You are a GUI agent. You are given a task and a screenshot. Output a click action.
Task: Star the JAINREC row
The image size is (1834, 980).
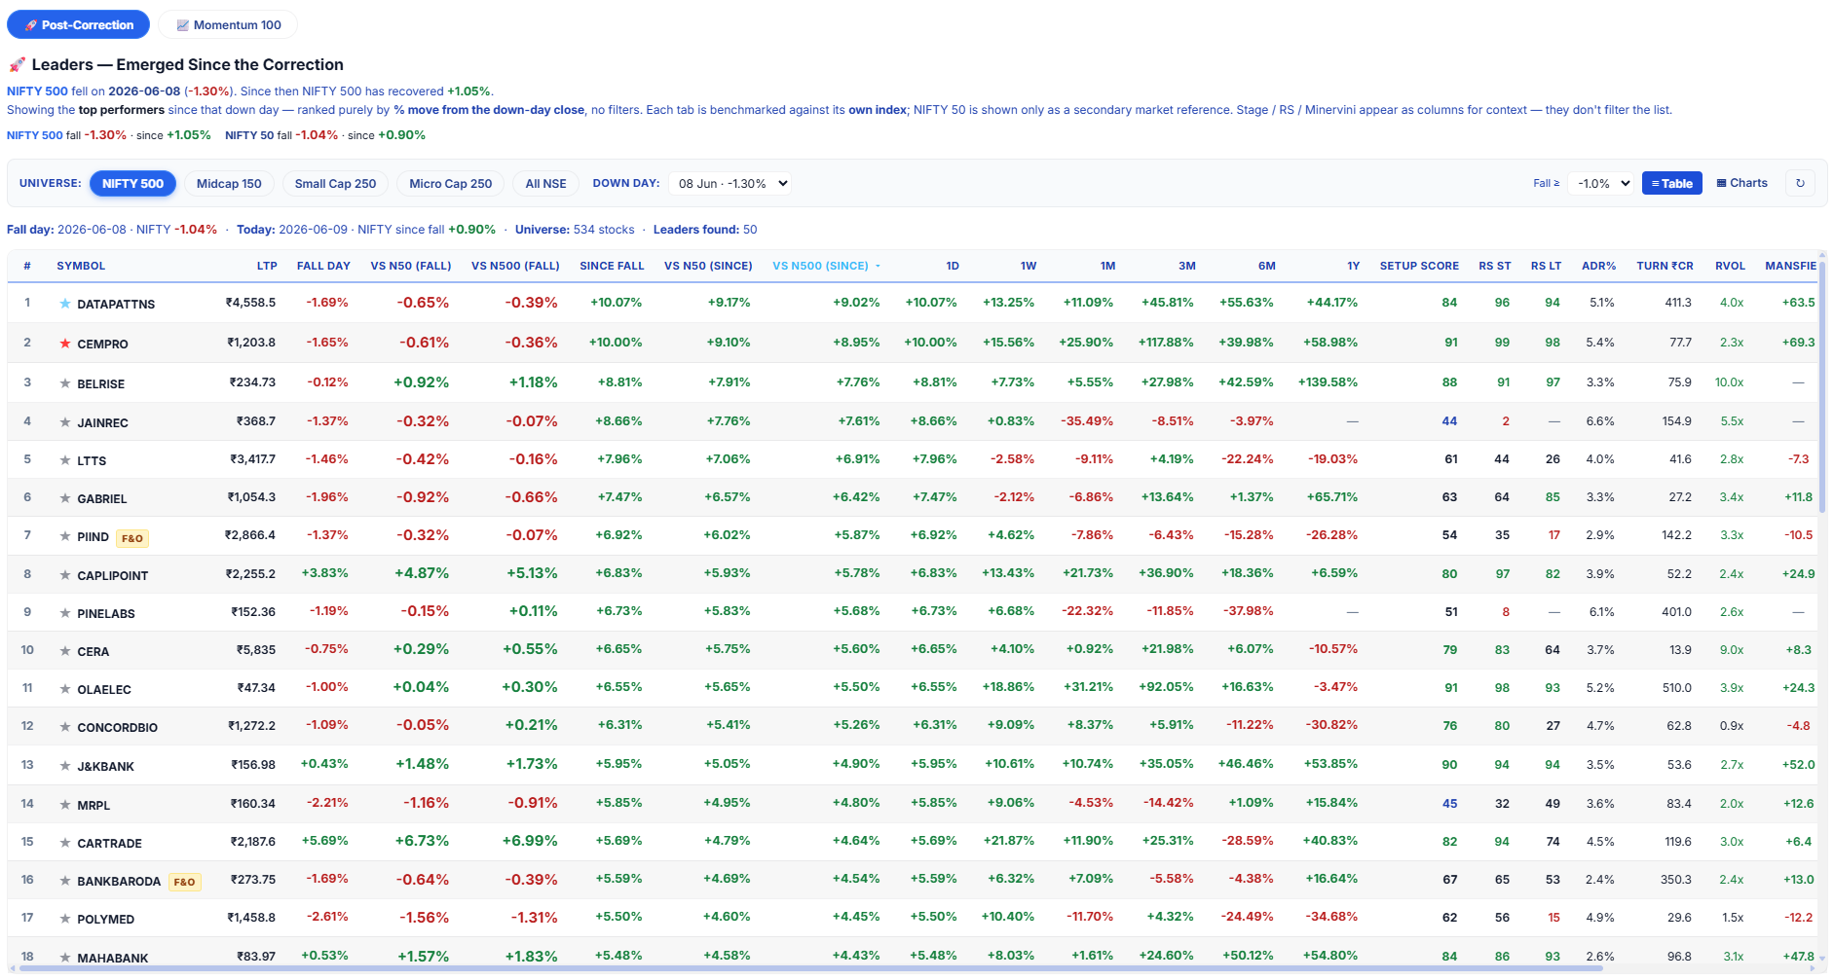click(65, 422)
